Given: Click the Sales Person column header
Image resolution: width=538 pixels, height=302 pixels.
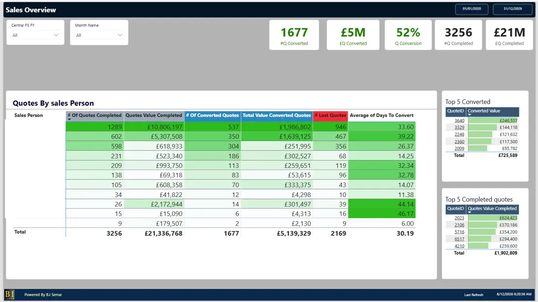Looking at the screenshot, I should point(29,115).
